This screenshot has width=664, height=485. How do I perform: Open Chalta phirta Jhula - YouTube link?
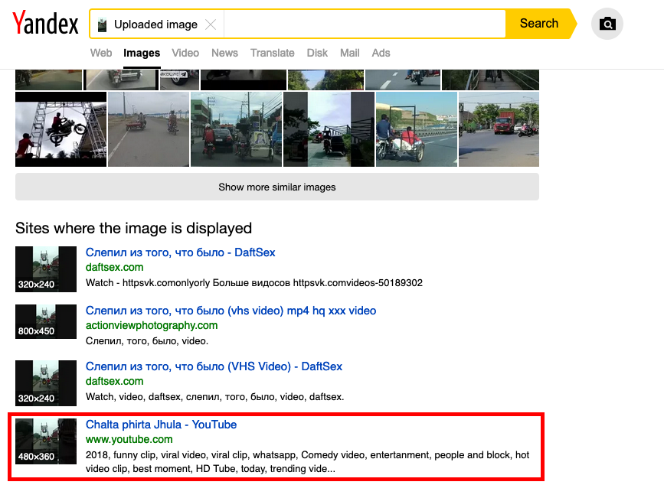click(161, 425)
